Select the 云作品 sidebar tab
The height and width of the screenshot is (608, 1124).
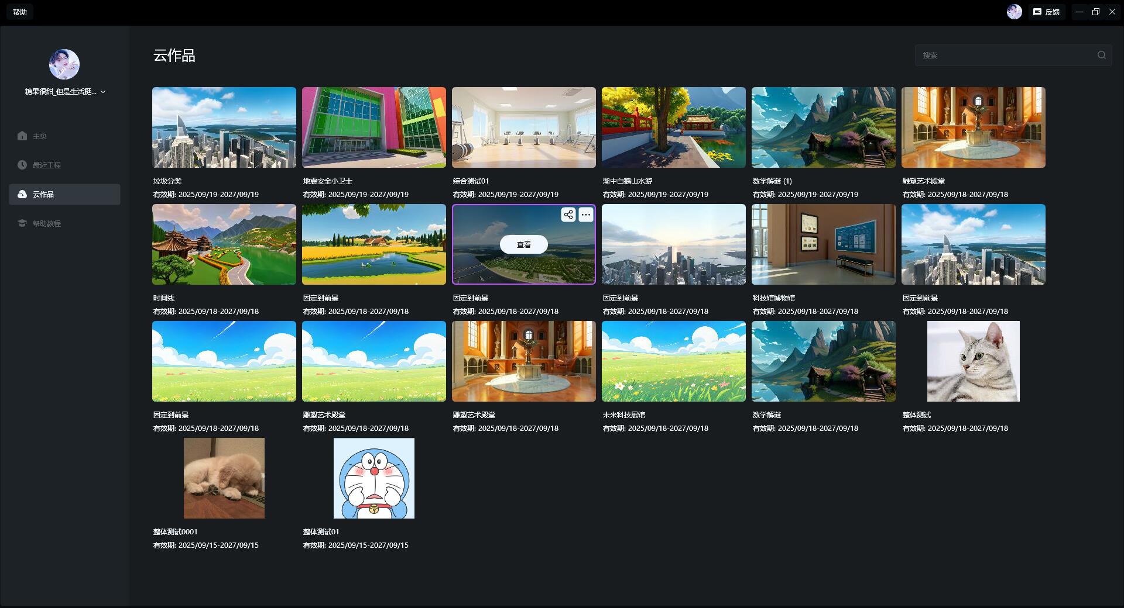pos(64,194)
